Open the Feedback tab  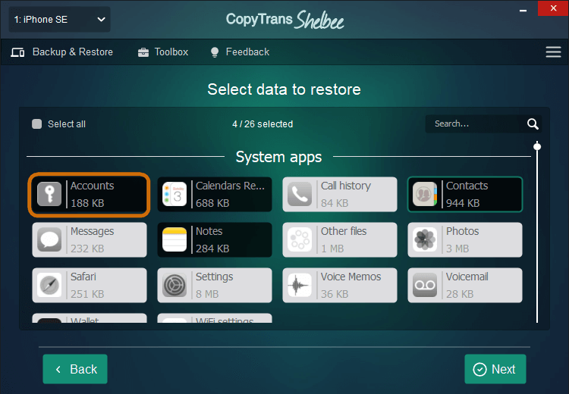240,52
